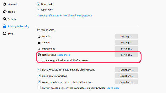The height and width of the screenshot is (93, 166).
Task: Open Learn more link beside Notifications
Action: pos(64,55)
